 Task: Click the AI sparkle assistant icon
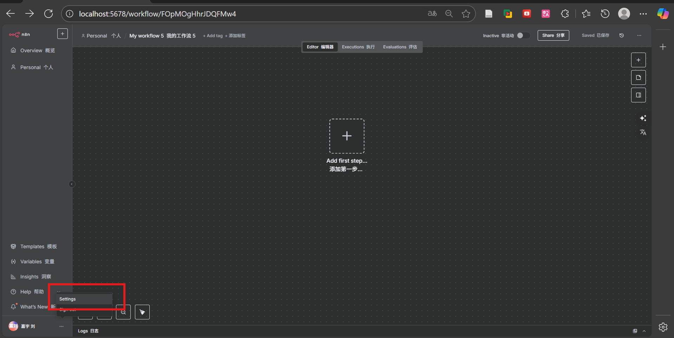[x=643, y=118]
